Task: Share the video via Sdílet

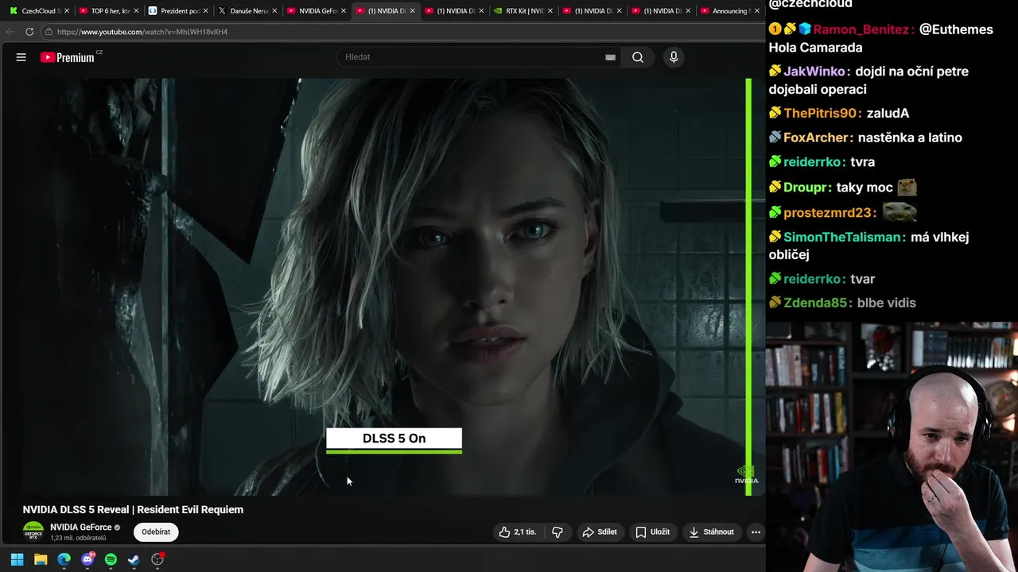Action: (x=600, y=532)
